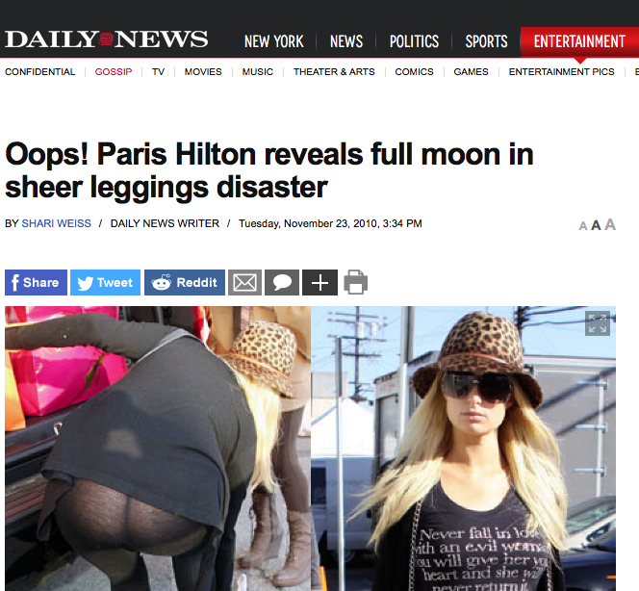Share article on Facebook
The height and width of the screenshot is (591, 639).
(36, 282)
